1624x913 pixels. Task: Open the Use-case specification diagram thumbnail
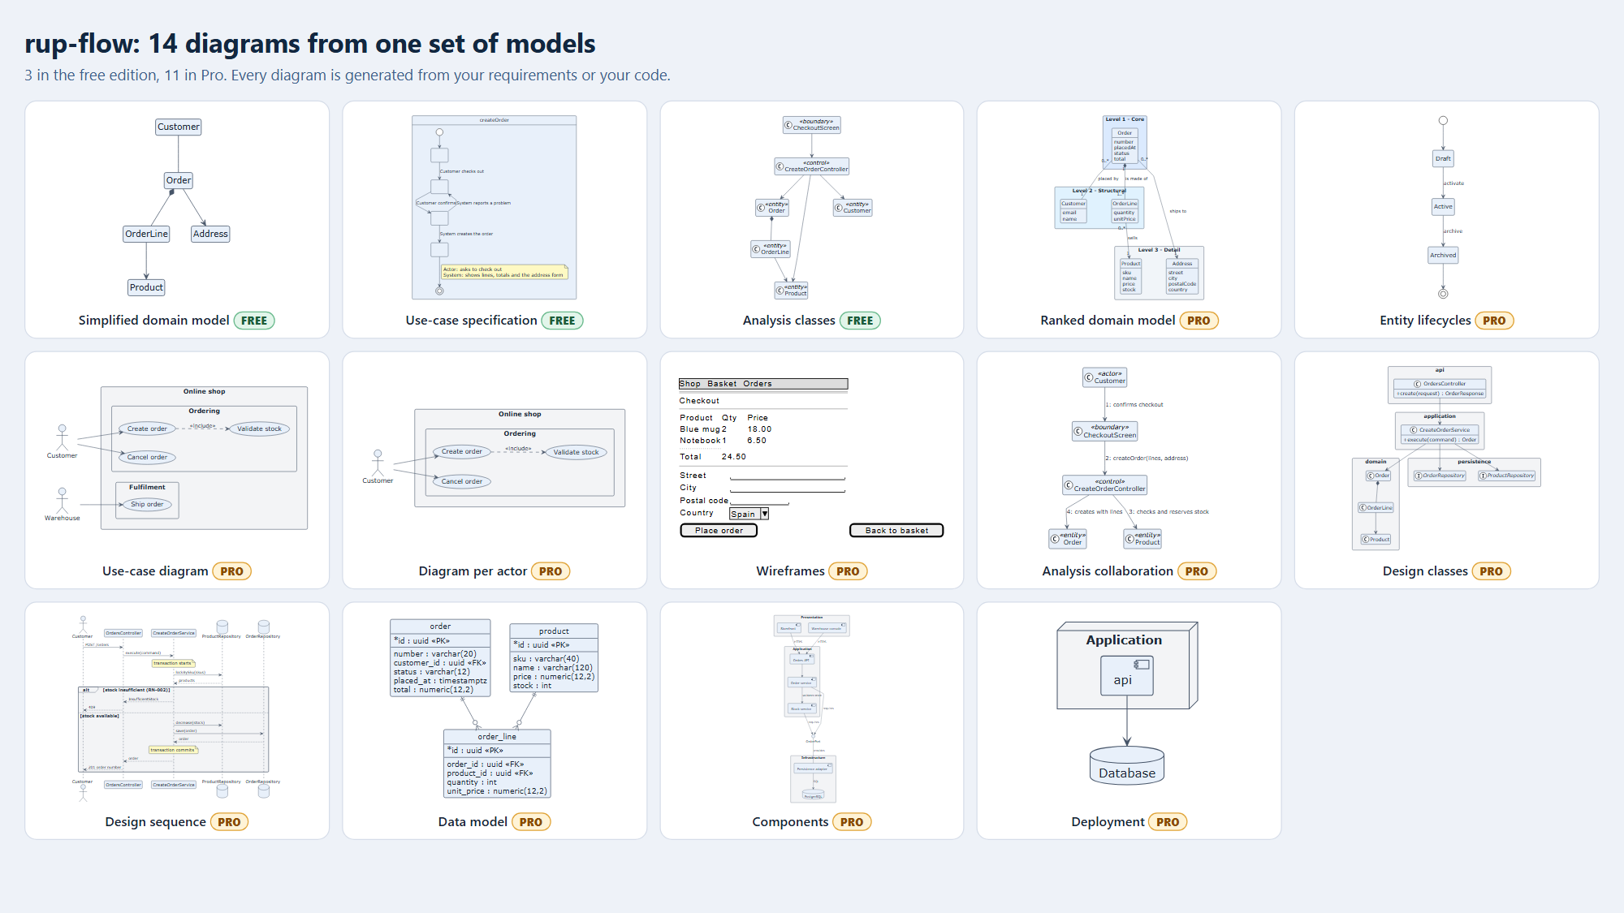pyautogui.click(x=495, y=207)
